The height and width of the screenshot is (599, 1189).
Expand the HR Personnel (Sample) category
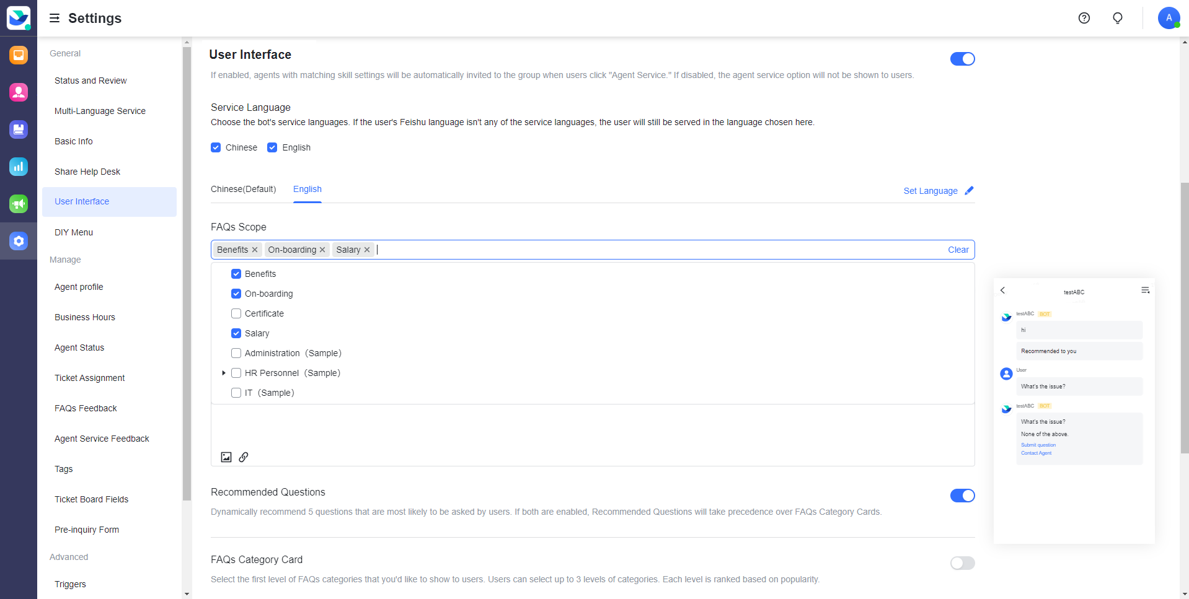pos(223,373)
